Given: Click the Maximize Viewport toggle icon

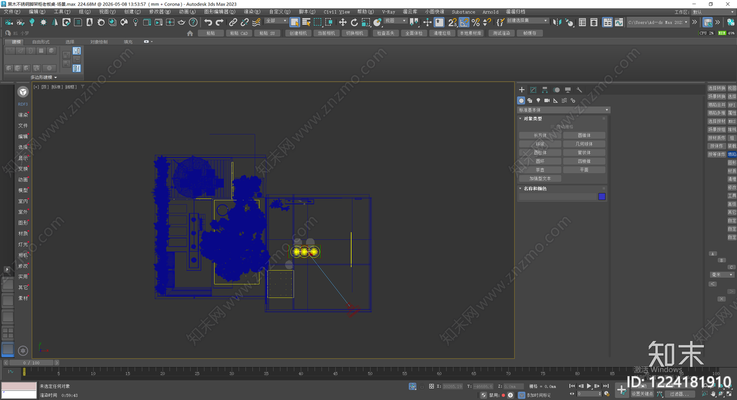Looking at the screenshot, I should pyautogui.click(x=729, y=394).
